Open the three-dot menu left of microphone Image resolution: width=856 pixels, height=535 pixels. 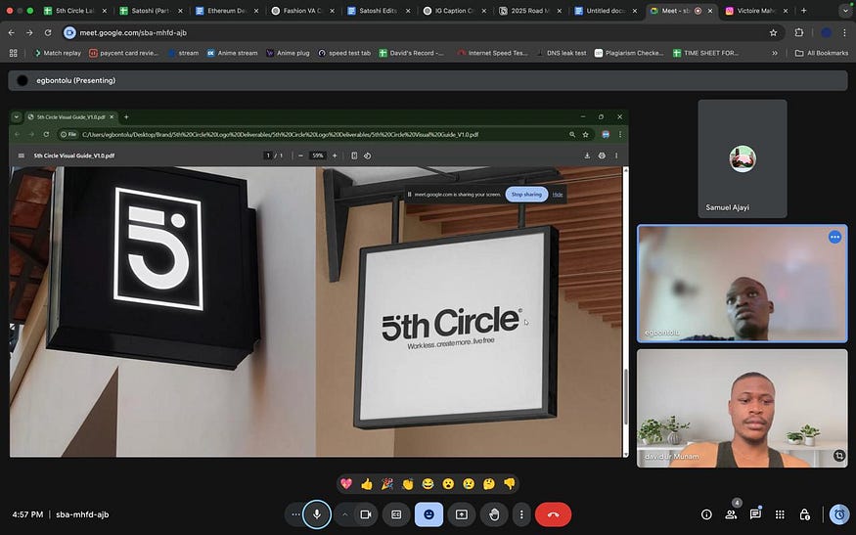pyautogui.click(x=295, y=514)
